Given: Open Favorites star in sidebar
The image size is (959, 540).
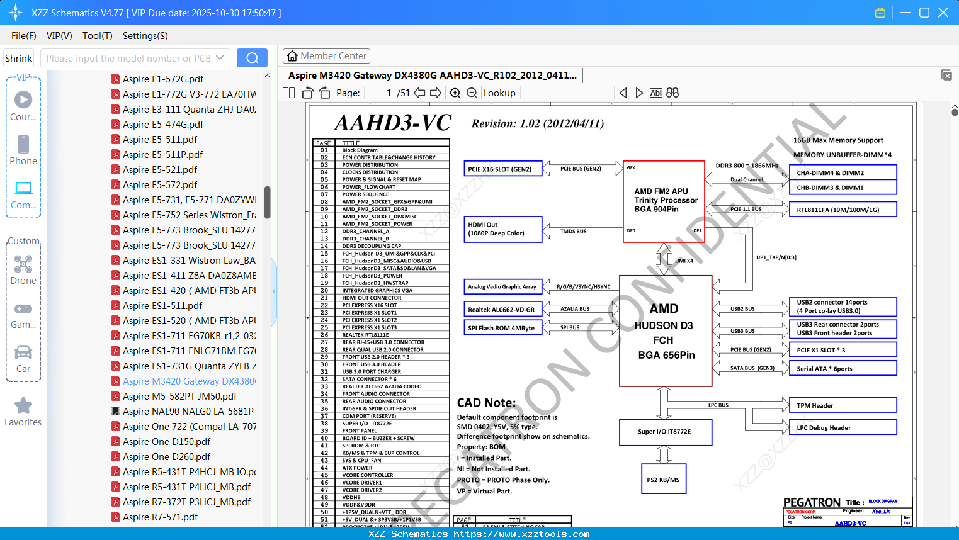Looking at the screenshot, I should pyautogui.click(x=23, y=412).
